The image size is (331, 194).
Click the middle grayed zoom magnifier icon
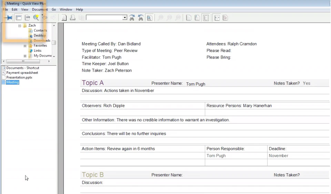(169, 18)
